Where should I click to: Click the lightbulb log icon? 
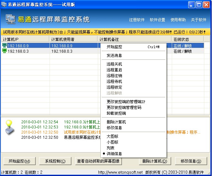tap(10, 127)
